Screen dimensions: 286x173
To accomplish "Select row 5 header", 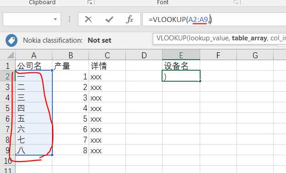I will coord(8,108).
